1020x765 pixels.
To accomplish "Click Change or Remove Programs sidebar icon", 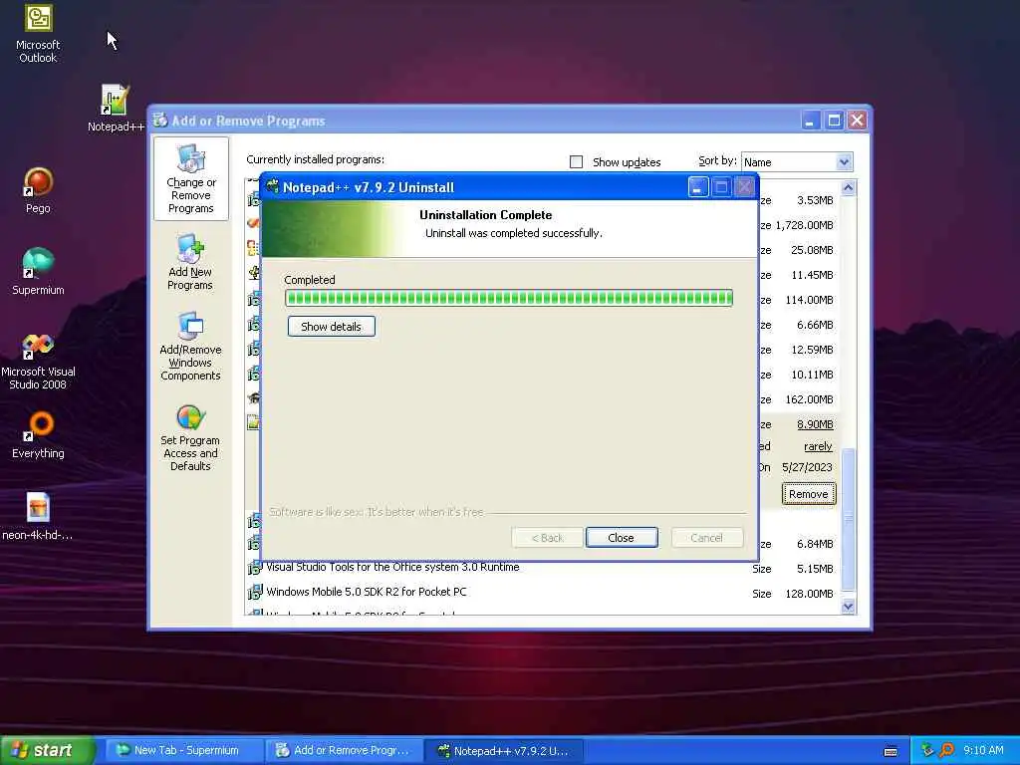I will coord(190,179).
